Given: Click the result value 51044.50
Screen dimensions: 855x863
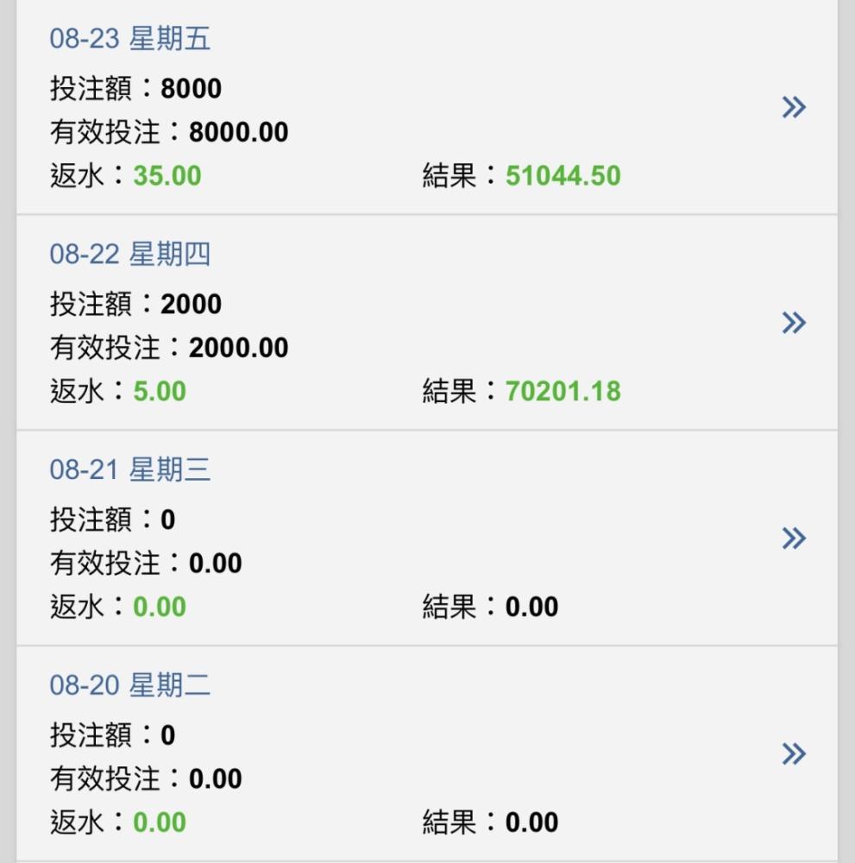Looking at the screenshot, I should click(563, 176).
